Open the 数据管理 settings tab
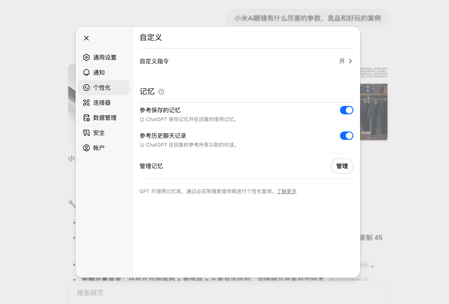449x304 pixels. coord(104,118)
